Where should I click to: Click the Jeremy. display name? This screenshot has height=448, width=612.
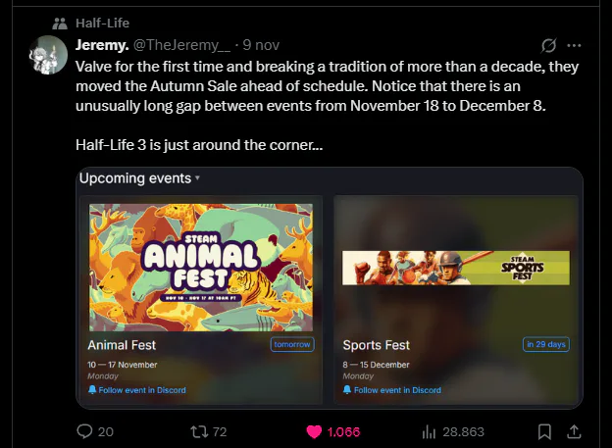[100, 45]
